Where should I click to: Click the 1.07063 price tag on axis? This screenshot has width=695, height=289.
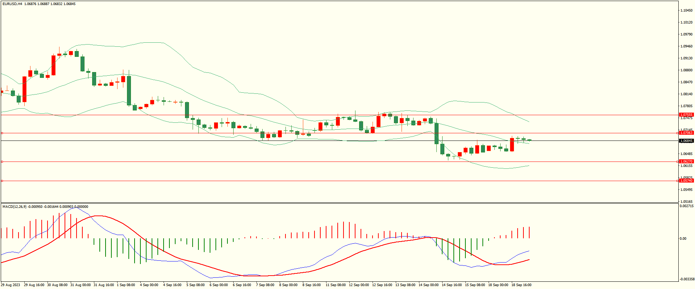pyautogui.click(x=686, y=133)
